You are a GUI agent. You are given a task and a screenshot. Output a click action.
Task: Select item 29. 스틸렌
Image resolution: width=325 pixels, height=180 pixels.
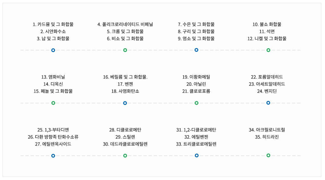point(125,137)
